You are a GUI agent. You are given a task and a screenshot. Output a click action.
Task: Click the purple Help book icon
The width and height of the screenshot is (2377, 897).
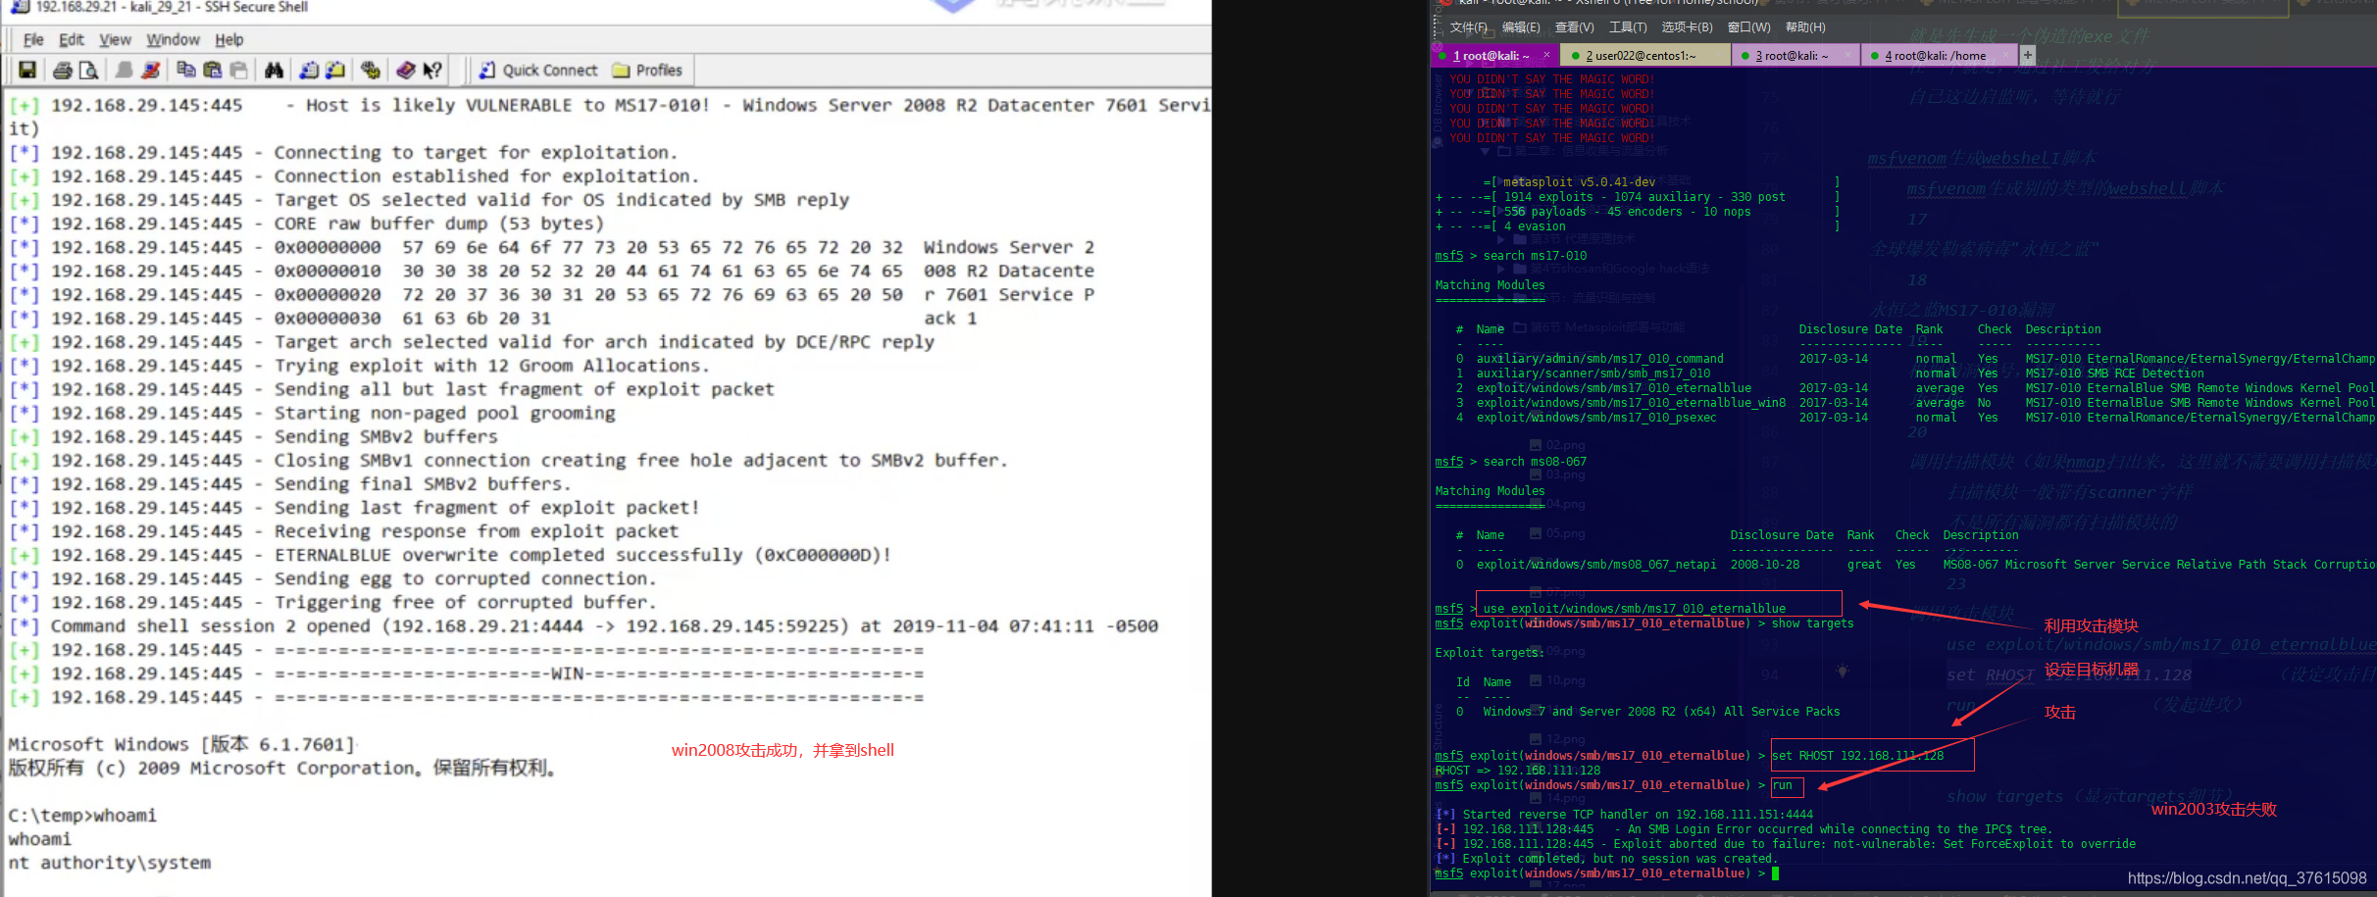point(406,70)
